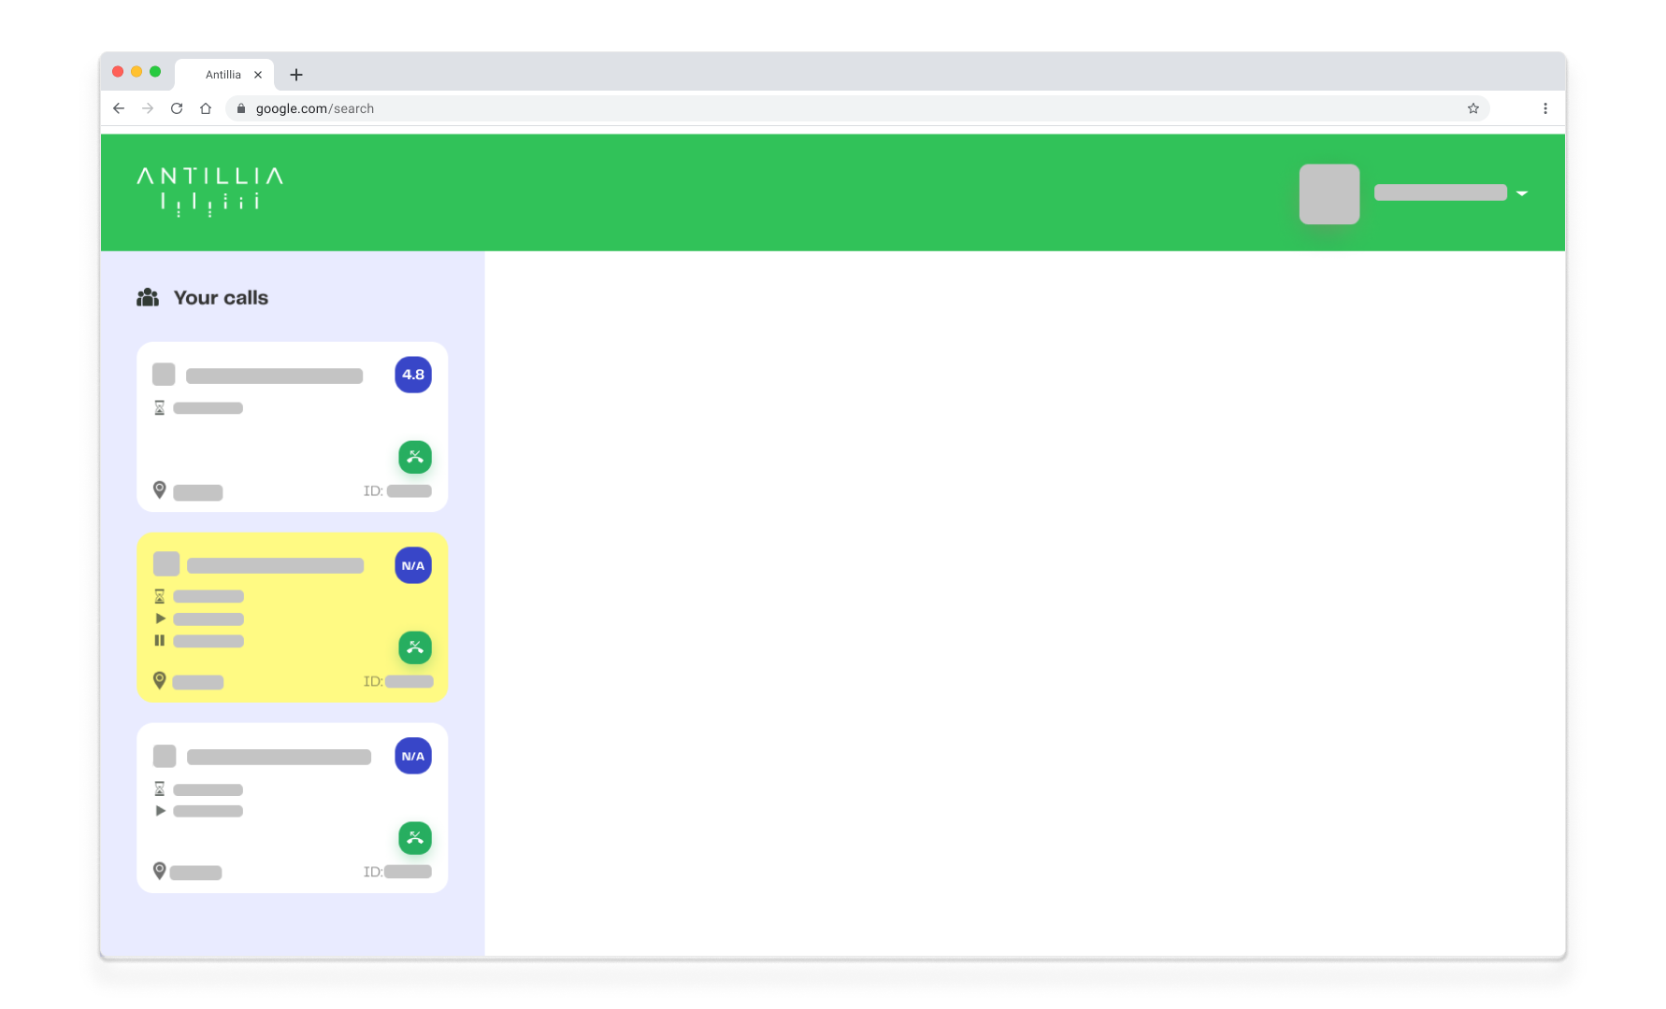The image size is (1666, 1009).
Task: Click the location pin in the yellow card
Action: click(x=160, y=681)
